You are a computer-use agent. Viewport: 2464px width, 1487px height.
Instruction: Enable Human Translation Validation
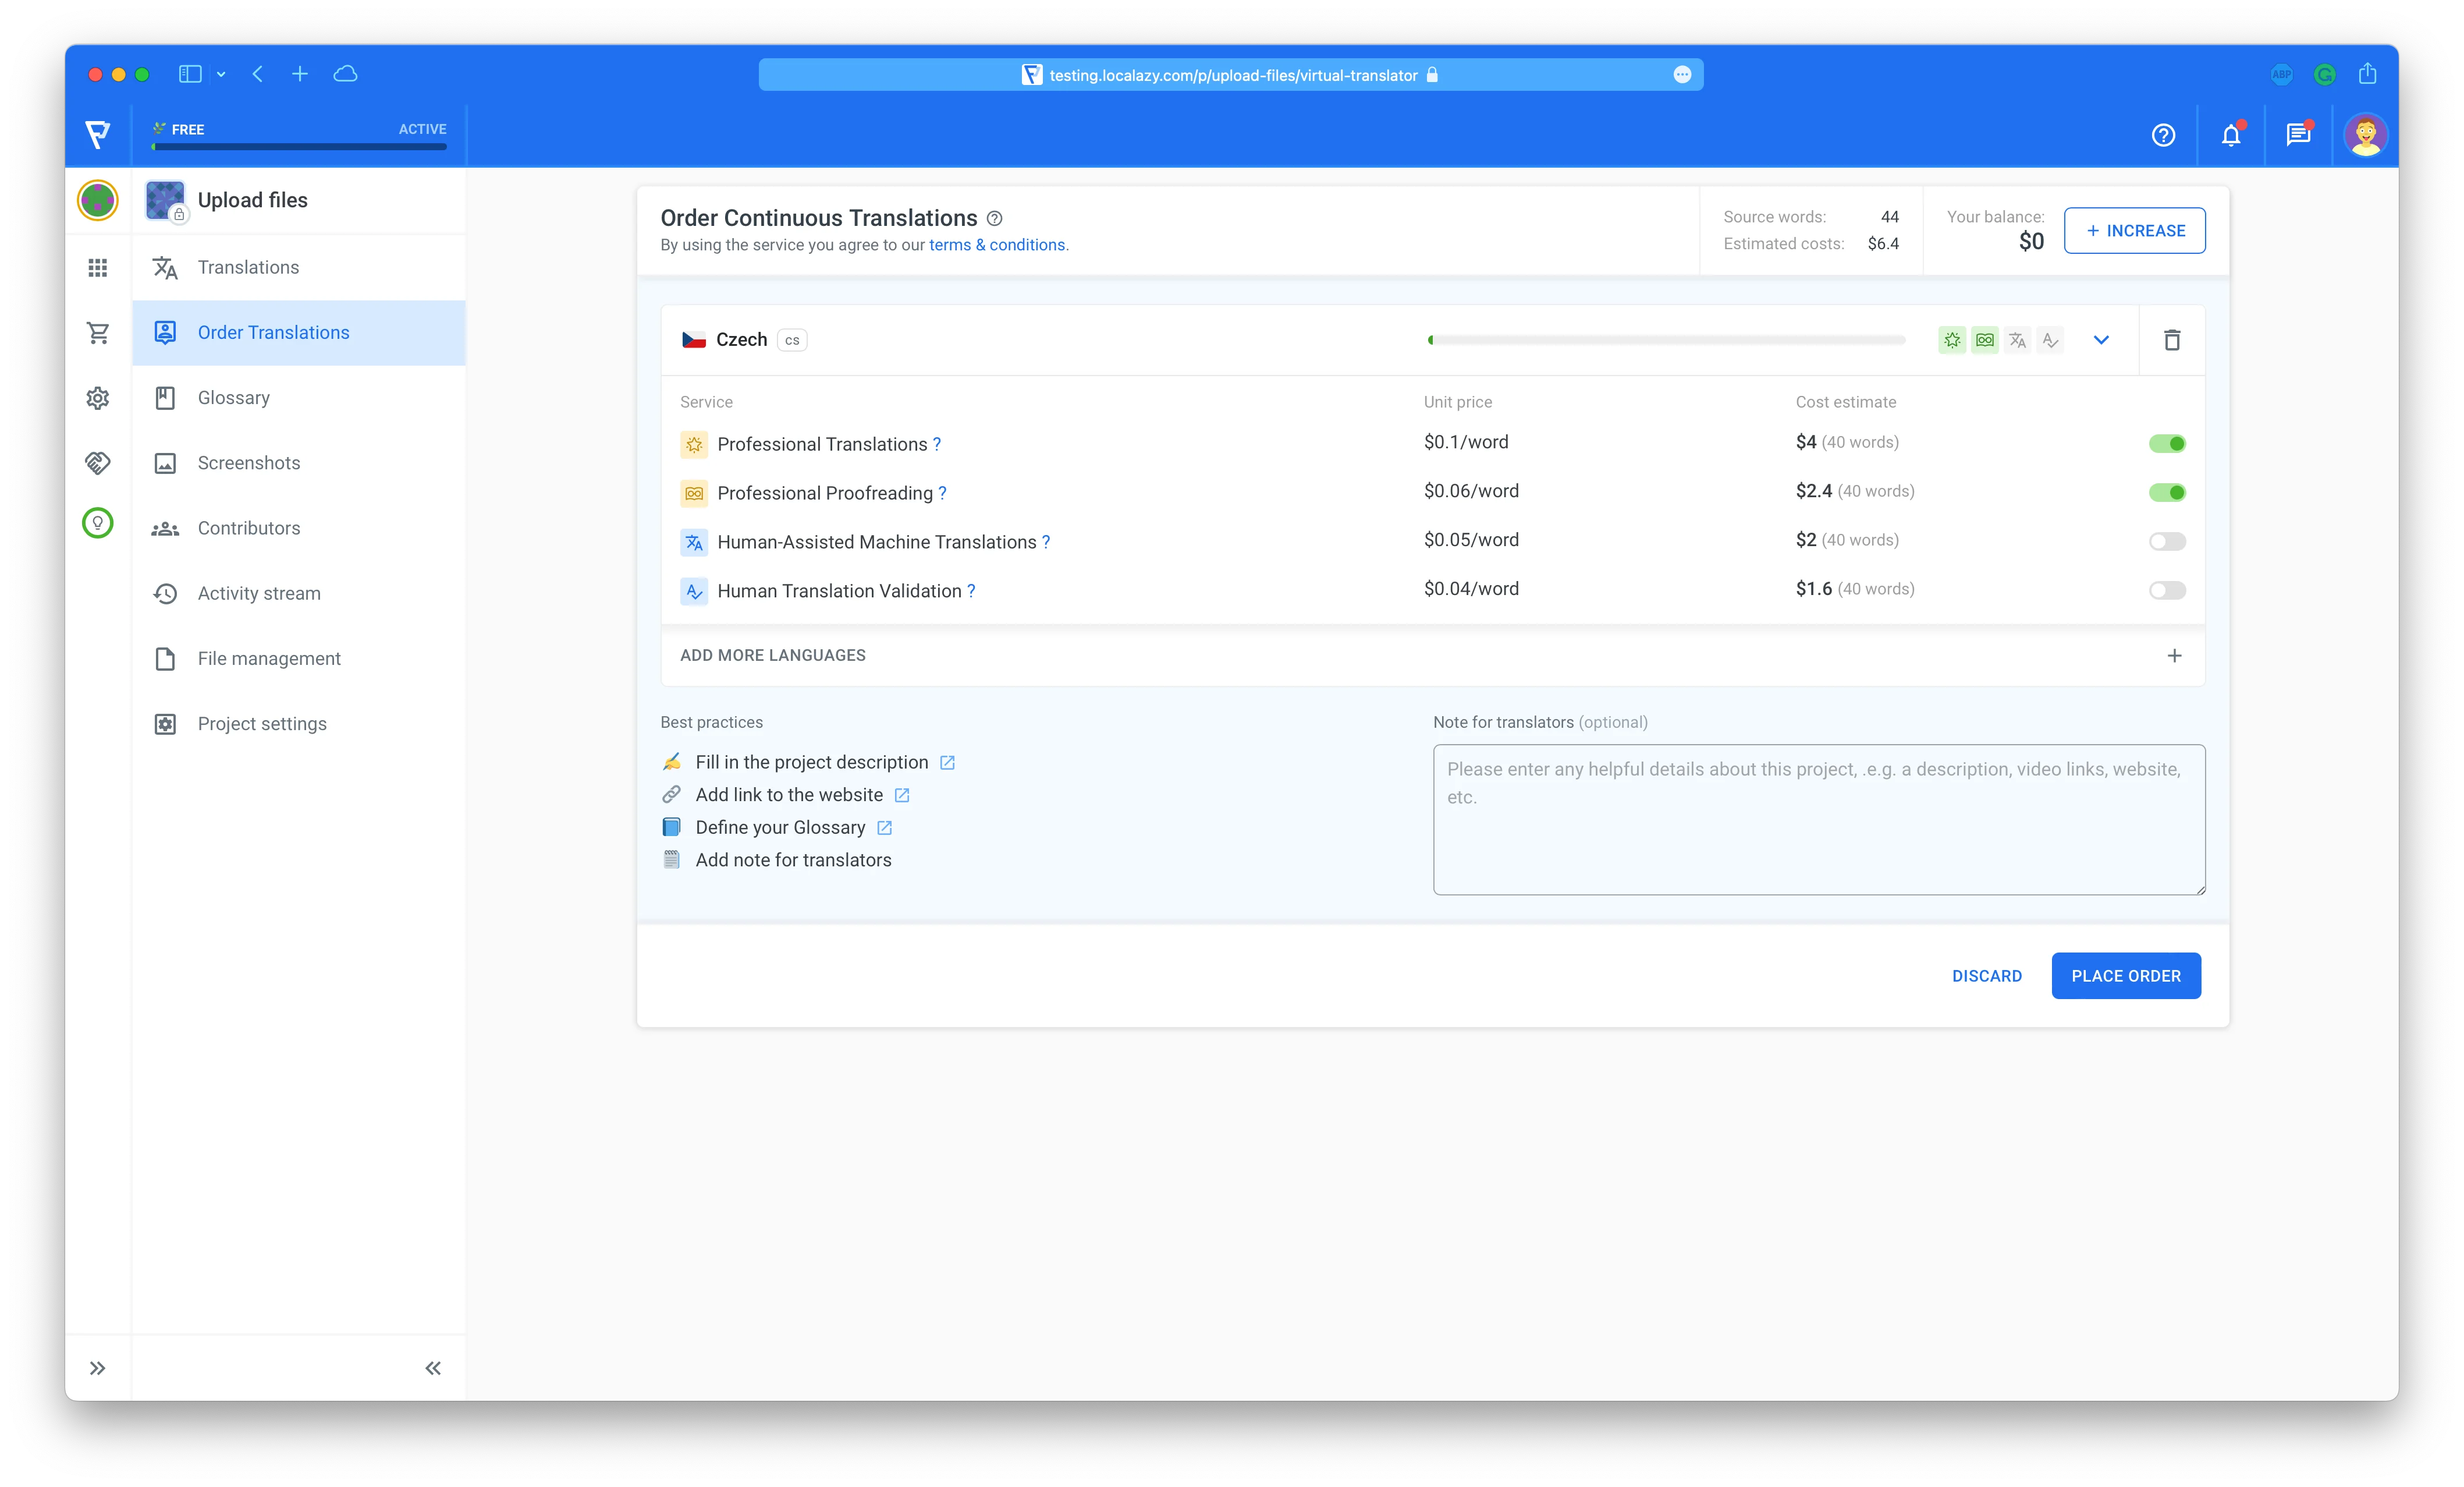click(x=2167, y=590)
